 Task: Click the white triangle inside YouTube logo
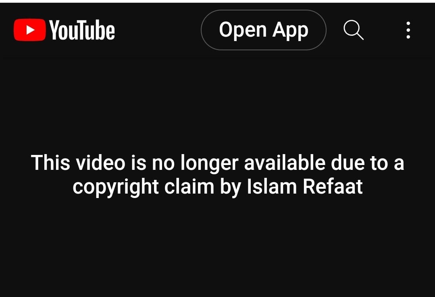(30, 30)
